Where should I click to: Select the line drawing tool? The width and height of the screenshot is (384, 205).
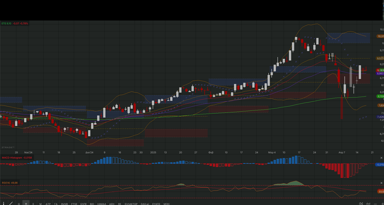pyautogui.click(x=11, y=203)
